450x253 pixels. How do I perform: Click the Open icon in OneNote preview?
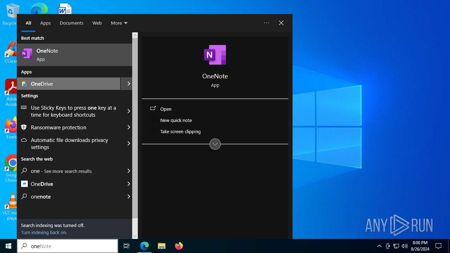pos(153,109)
